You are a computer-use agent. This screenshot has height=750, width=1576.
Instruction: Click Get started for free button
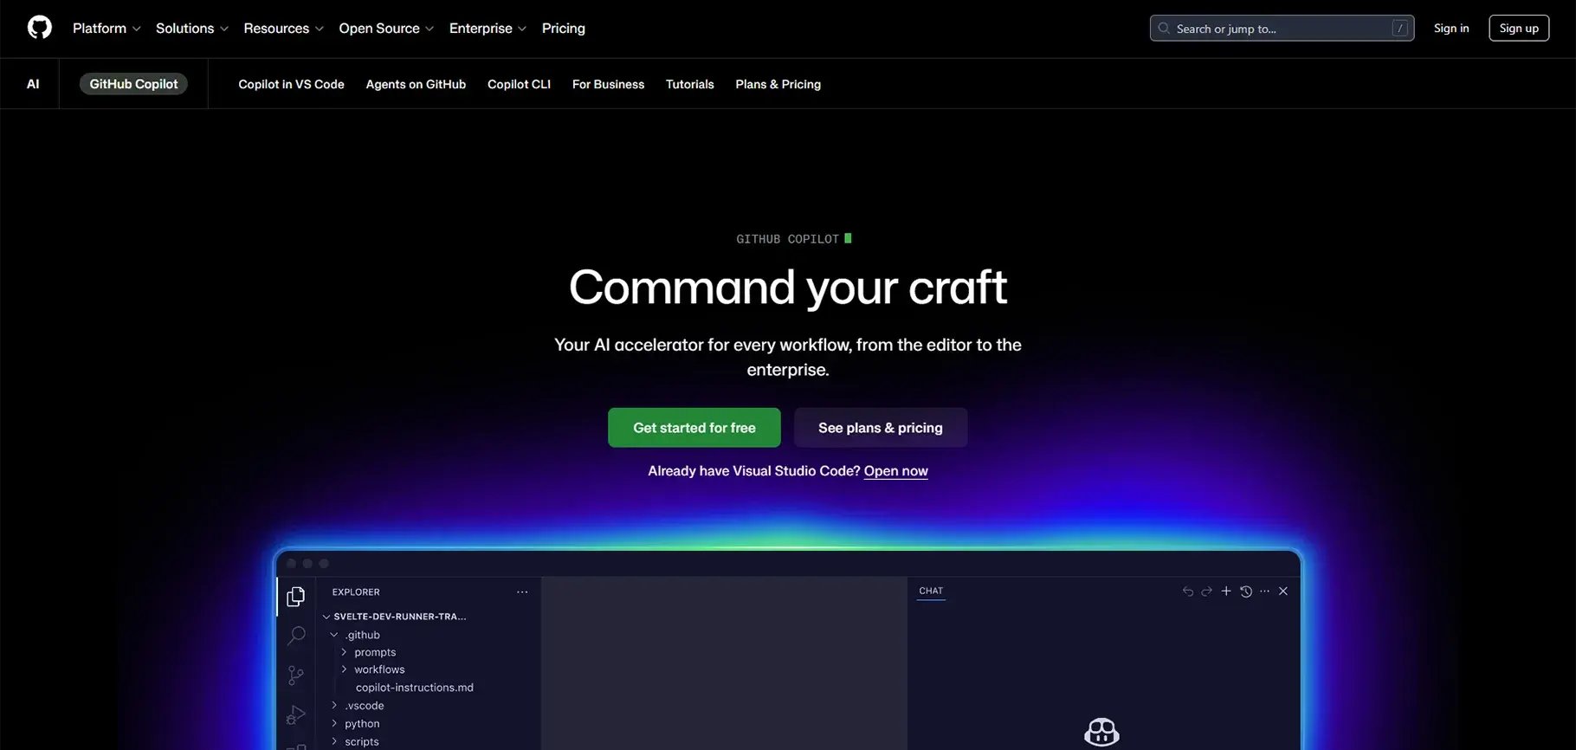tap(694, 428)
